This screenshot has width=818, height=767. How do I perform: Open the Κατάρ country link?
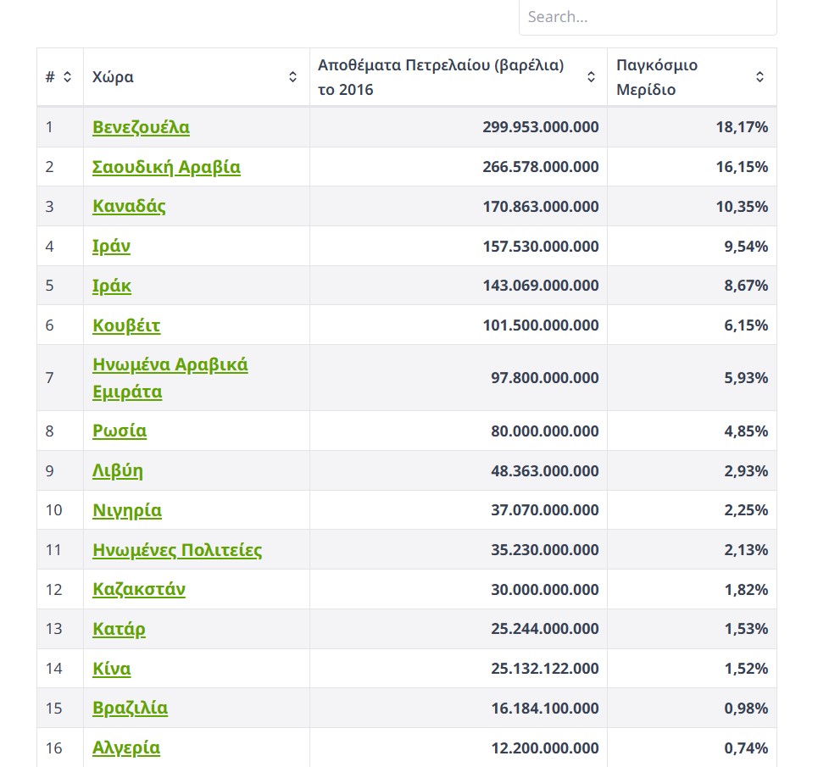click(x=119, y=630)
